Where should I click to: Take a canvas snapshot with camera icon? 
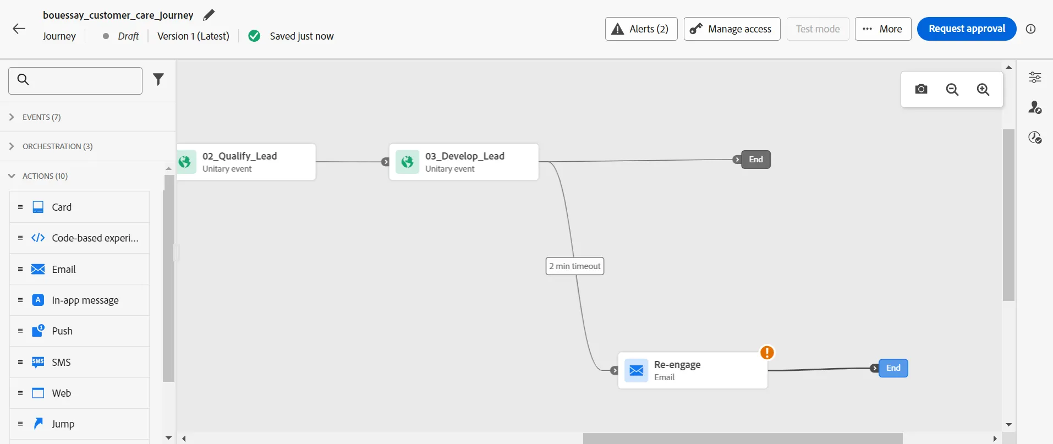[922, 89]
